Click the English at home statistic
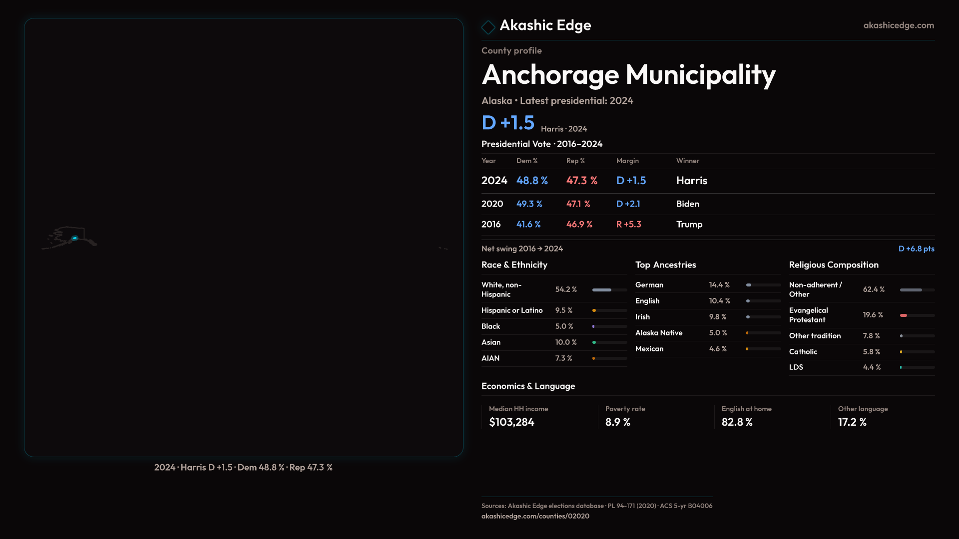This screenshot has height=539, width=959. pos(737,422)
